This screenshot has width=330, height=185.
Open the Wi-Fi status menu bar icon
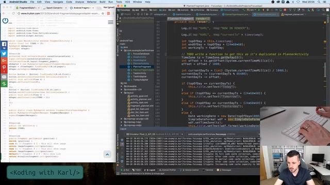click(x=298, y=2)
